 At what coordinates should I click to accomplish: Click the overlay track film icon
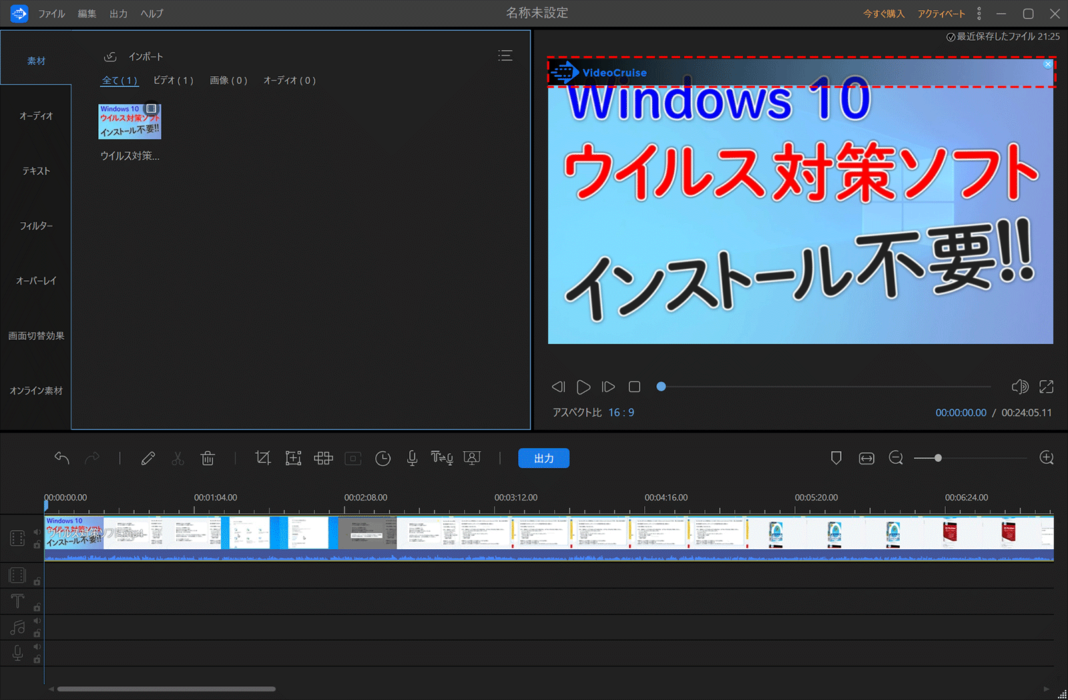coord(17,575)
